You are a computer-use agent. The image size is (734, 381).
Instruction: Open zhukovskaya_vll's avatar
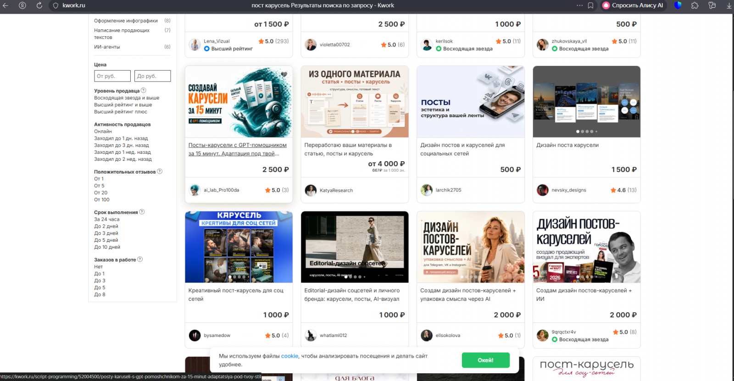click(543, 45)
